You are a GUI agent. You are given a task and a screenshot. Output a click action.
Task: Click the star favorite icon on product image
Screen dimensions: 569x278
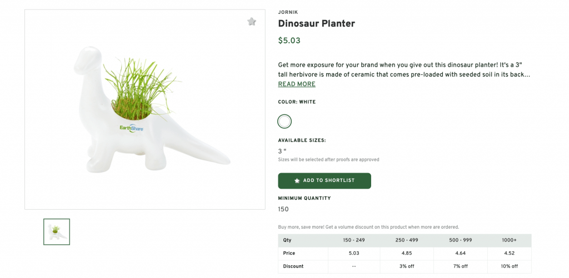coord(252,22)
